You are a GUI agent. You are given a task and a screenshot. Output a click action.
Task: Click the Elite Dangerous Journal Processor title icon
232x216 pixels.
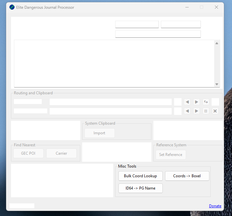(x=12, y=7)
